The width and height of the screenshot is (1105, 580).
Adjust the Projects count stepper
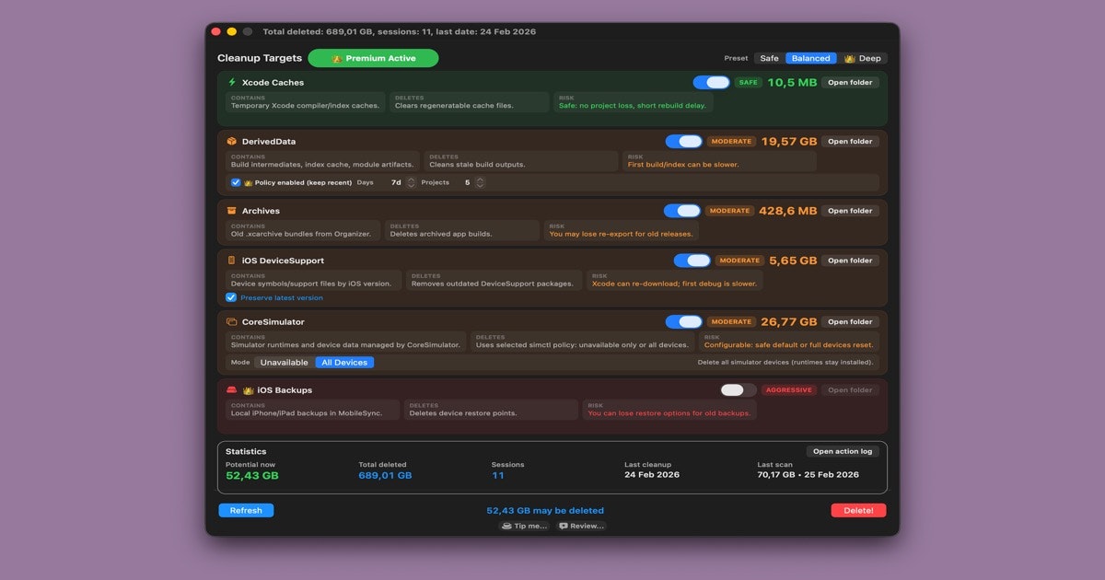point(481,181)
